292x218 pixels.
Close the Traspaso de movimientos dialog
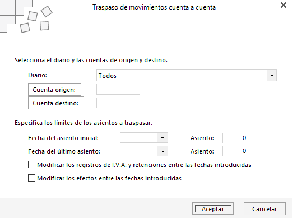tap(284, 5)
